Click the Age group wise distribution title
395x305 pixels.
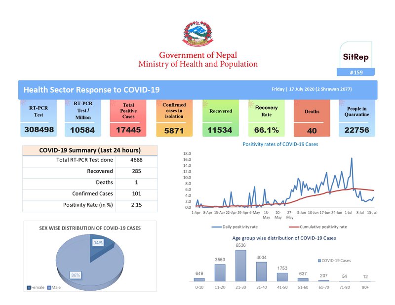pos(284,238)
